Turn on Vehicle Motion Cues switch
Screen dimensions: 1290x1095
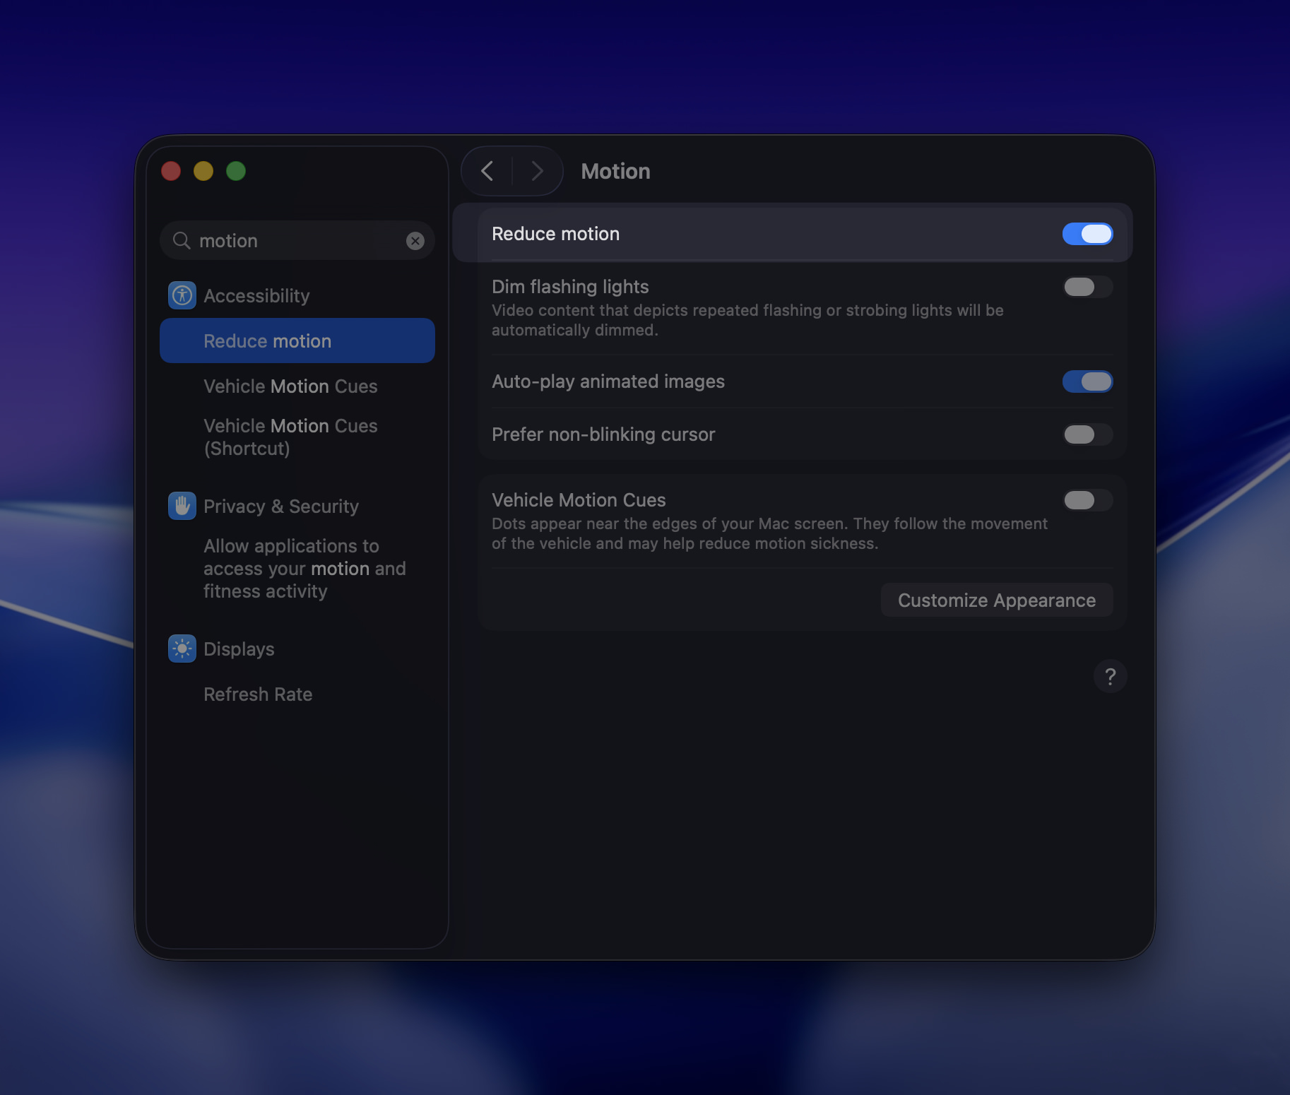(x=1087, y=500)
